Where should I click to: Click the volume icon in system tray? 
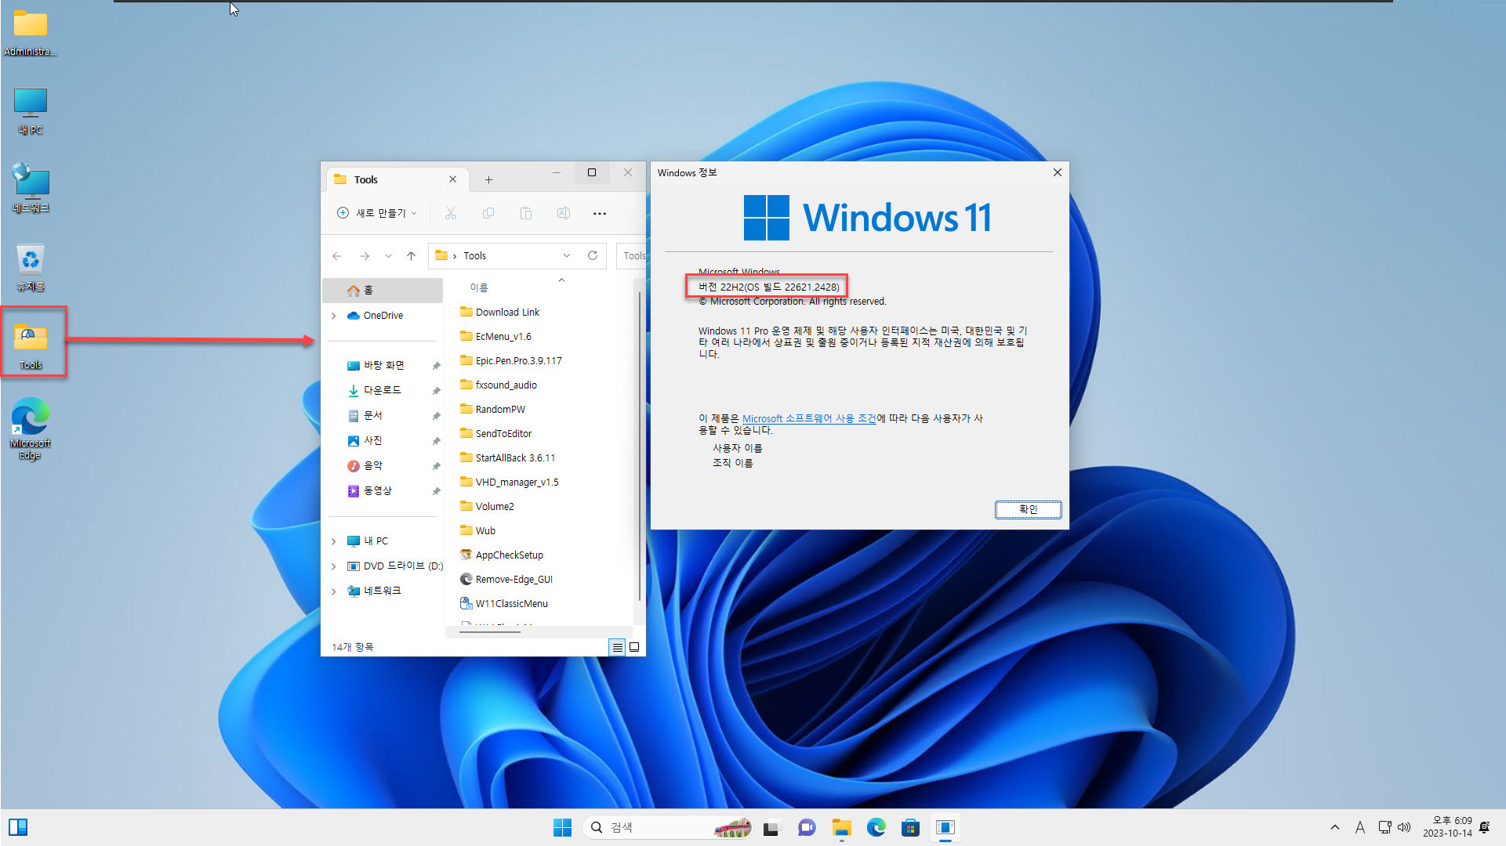click(1404, 827)
